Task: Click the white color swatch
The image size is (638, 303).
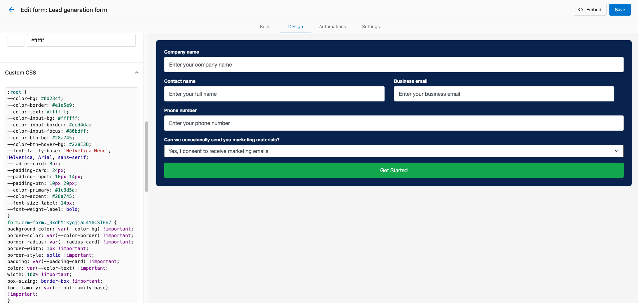Action: coord(16,40)
